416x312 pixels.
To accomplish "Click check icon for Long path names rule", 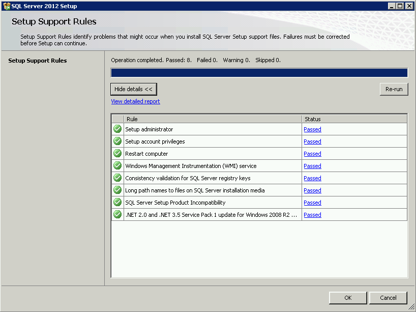I will coord(117,190).
